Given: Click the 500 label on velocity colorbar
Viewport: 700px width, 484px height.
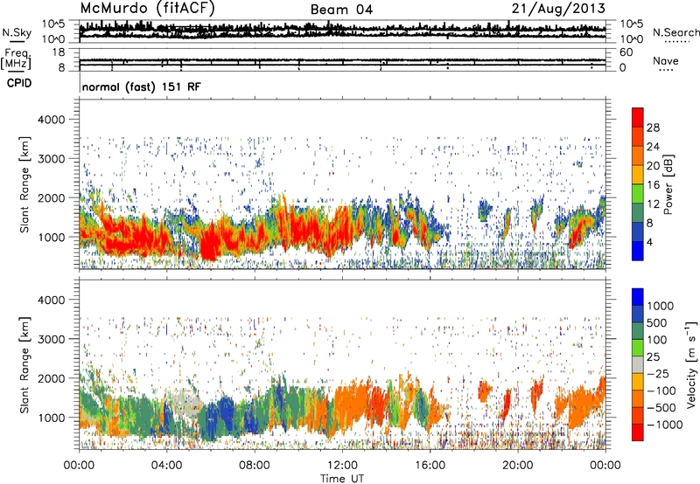Looking at the screenshot, I should click(657, 323).
